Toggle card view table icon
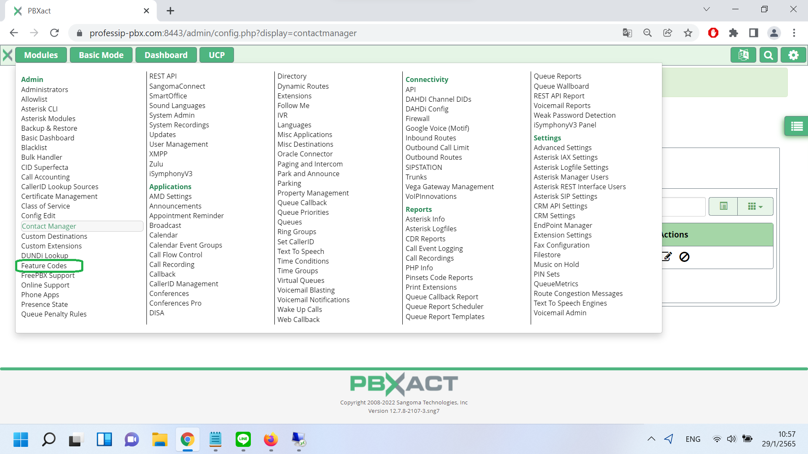This screenshot has width=808, height=454. pos(723,206)
